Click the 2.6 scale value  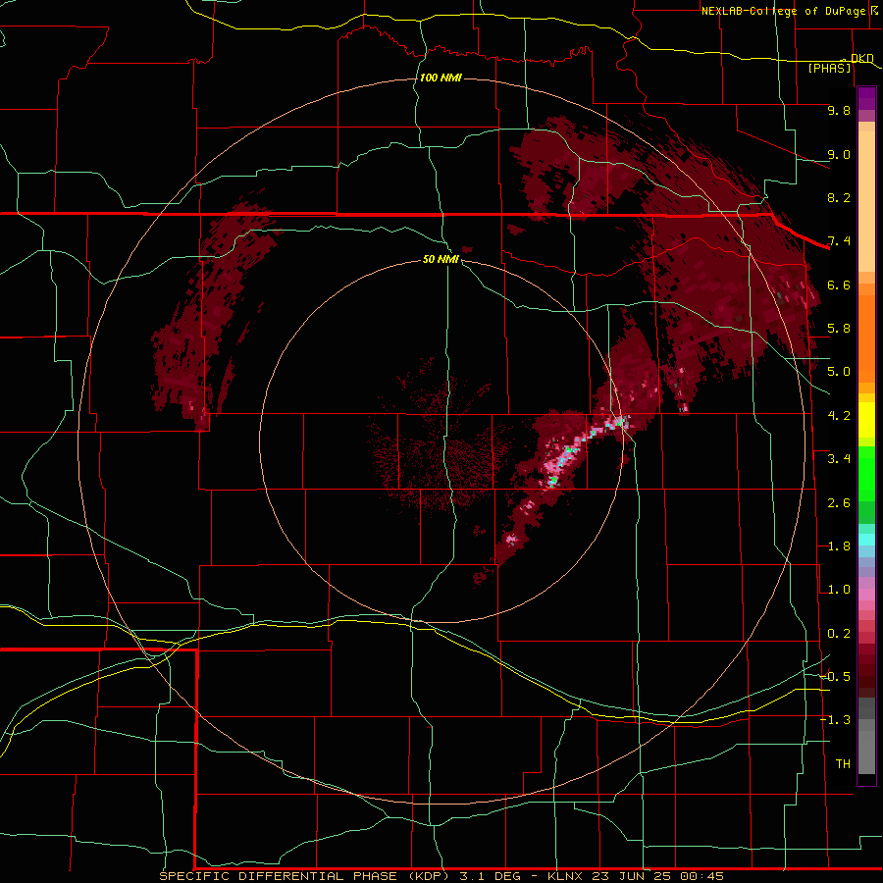click(839, 503)
